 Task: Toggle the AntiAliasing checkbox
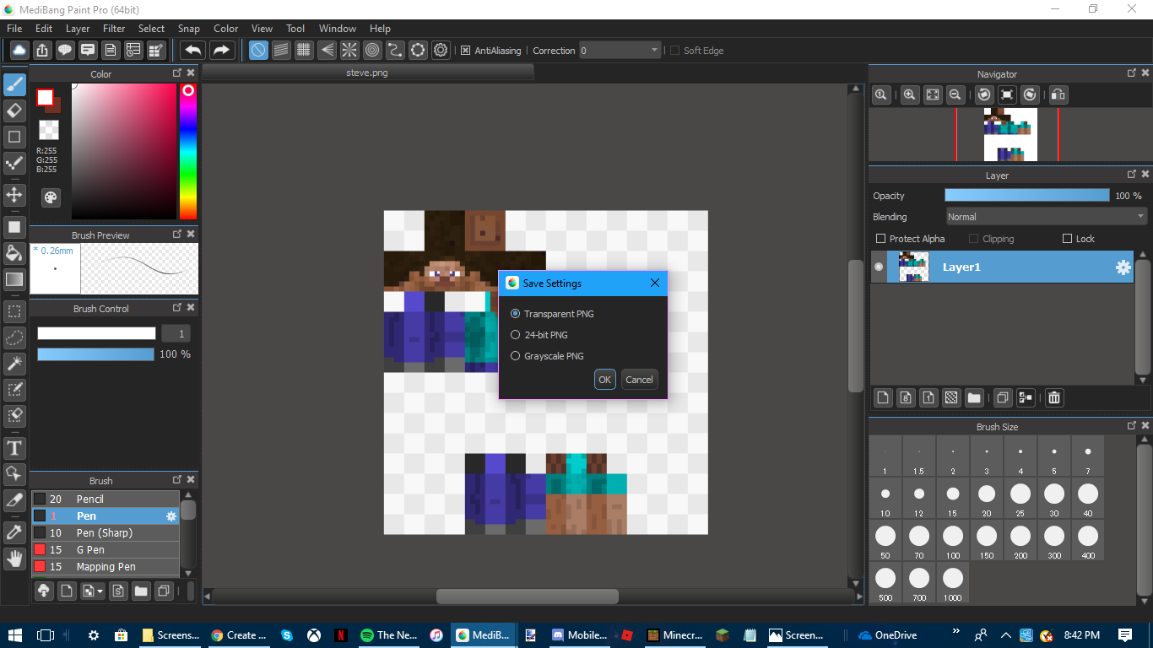click(465, 51)
